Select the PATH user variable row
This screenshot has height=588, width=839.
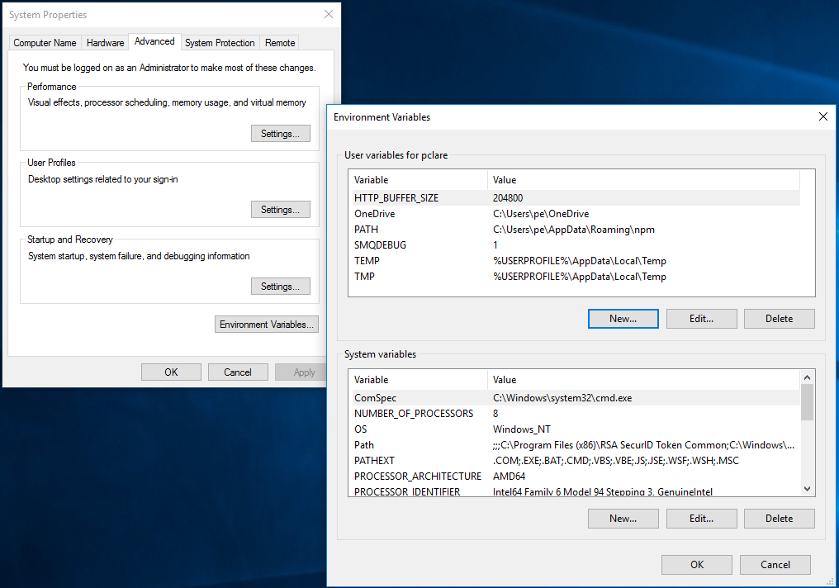click(574, 230)
